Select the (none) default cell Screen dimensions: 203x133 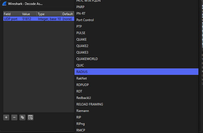[x=68, y=19]
